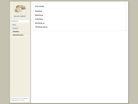Open the Currently link in the sidebar
Viewport: 138px width, 104px height.
coord(15,28)
